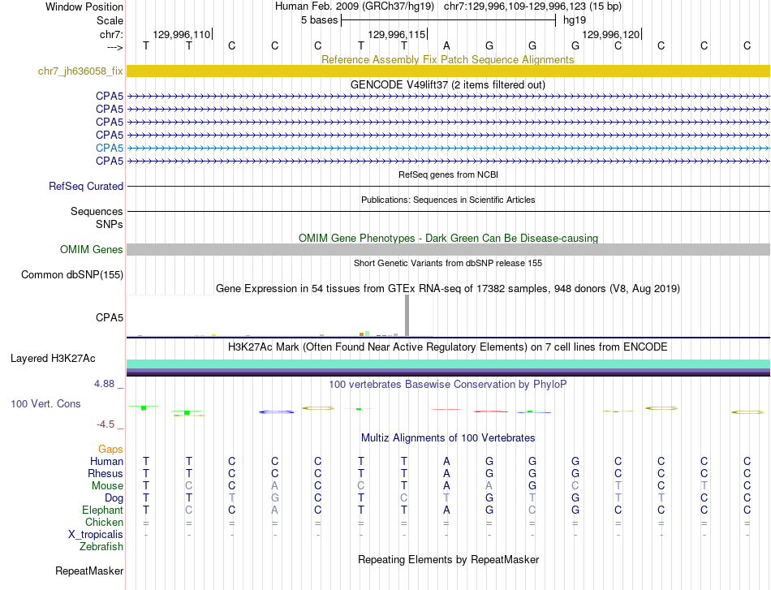
Task: Click the Layered H3K27Ac label
Action: tap(53, 359)
